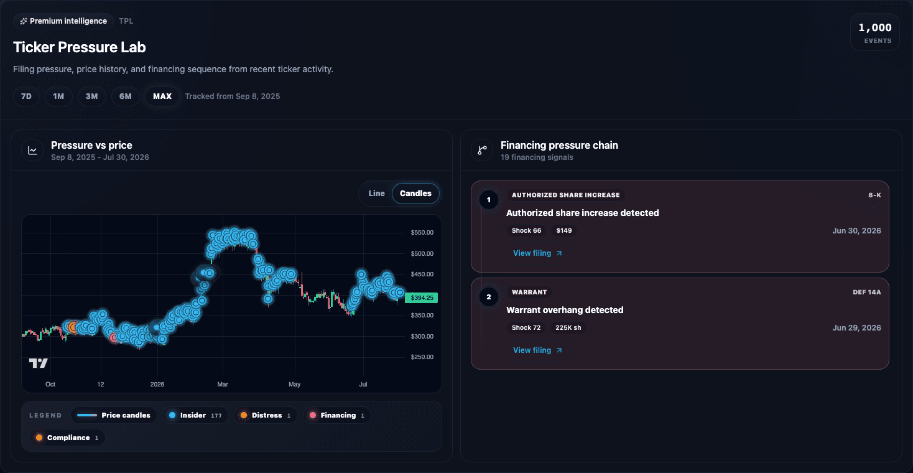Image resolution: width=913 pixels, height=473 pixels.
Task: Click the WARRANT tag
Action: click(x=529, y=293)
